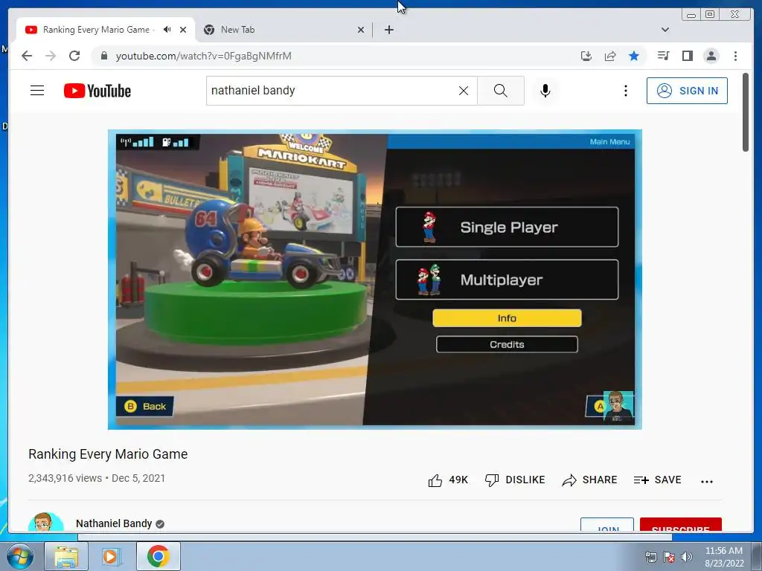This screenshot has height=571, width=762.
Task: Click the SIGN IN button
Action: [x=687, y=91]
